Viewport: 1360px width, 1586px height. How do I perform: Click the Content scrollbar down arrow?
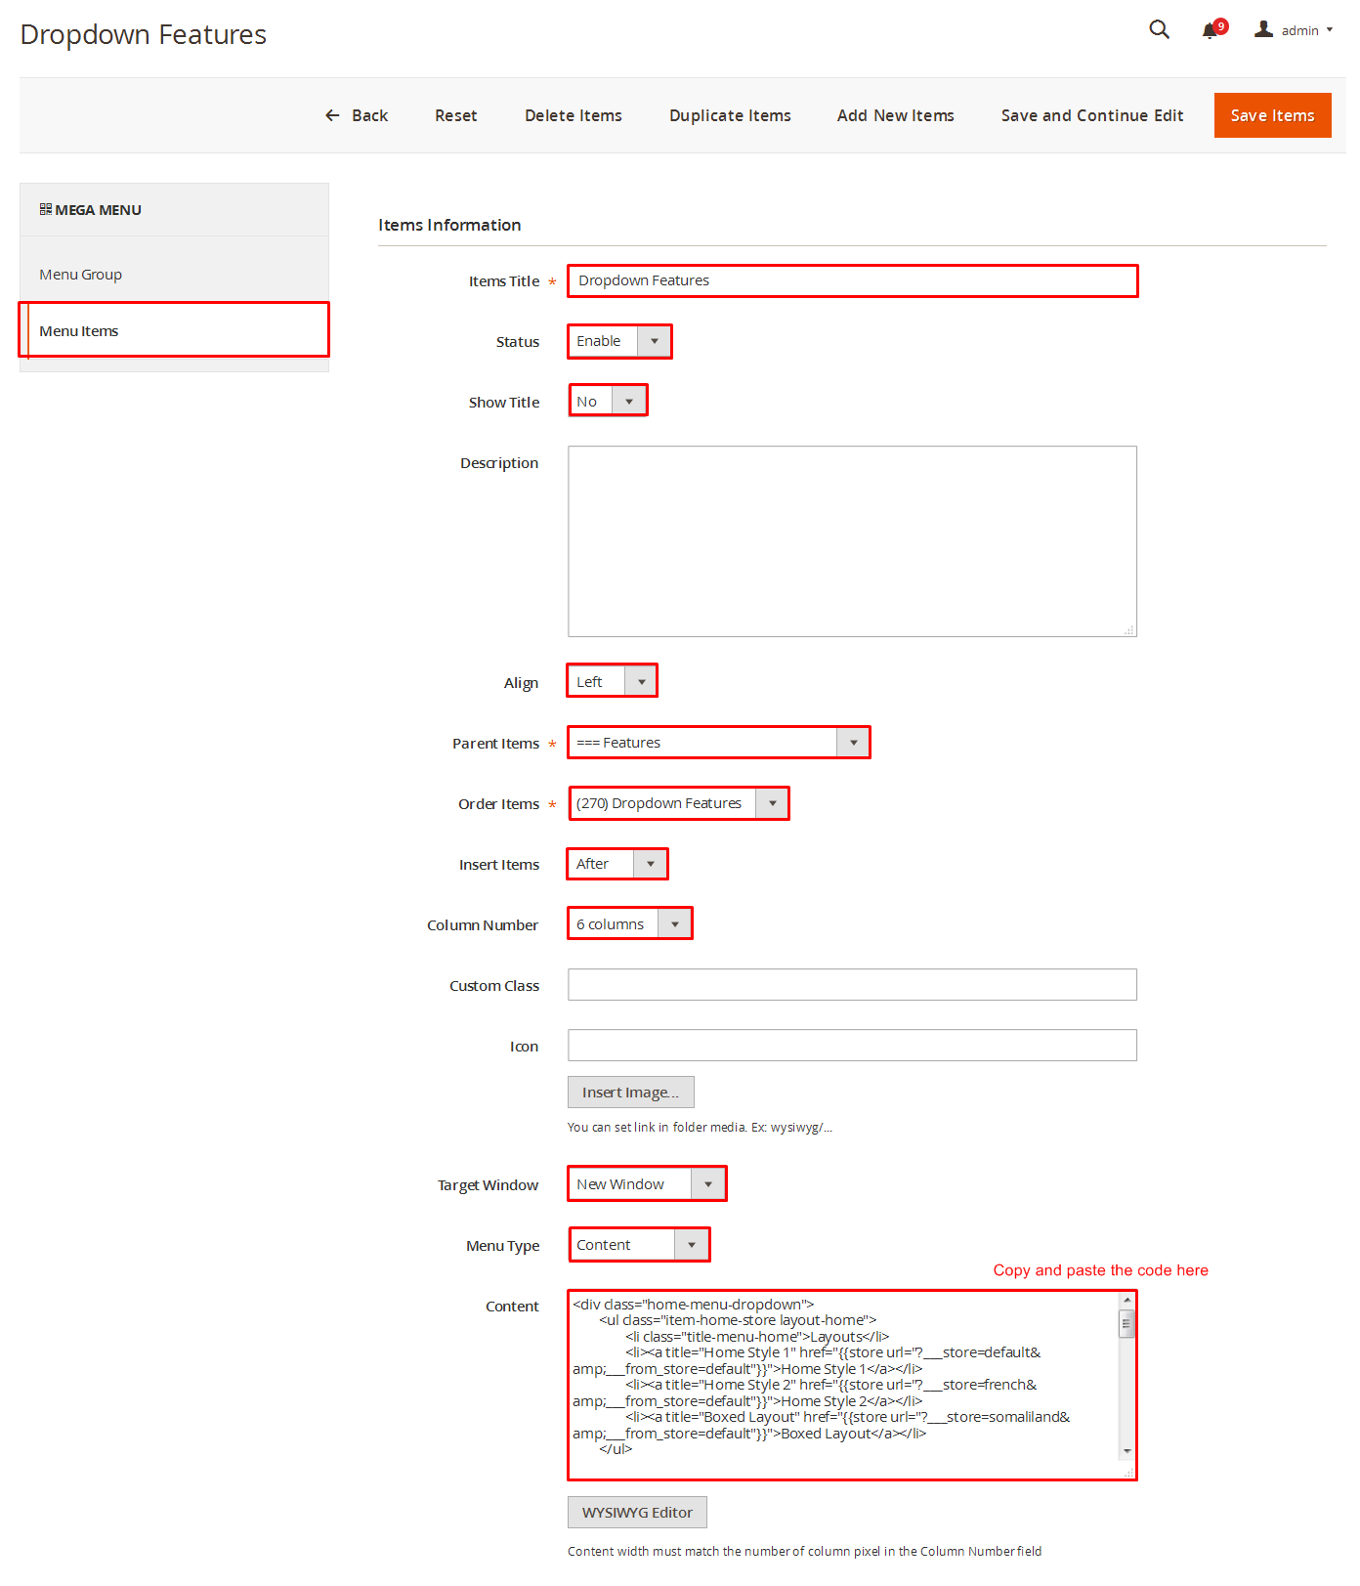(1127, 1452)
